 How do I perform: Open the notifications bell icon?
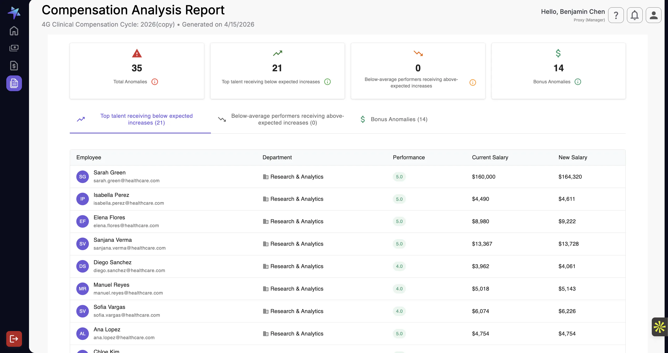pyautogui.click(x=635, y=15)
